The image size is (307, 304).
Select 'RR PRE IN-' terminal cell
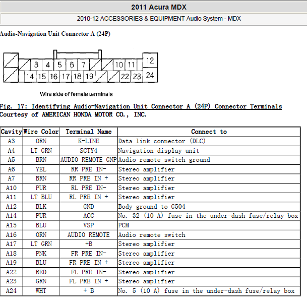coord(89,169)
